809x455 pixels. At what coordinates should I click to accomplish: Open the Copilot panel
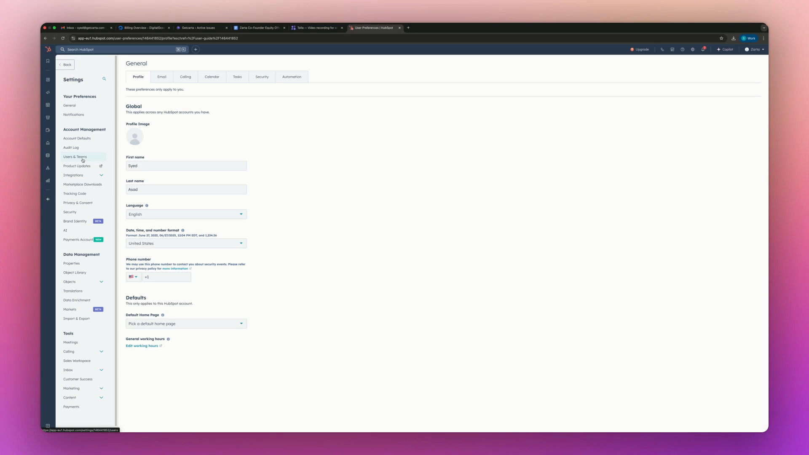click(725, 49)
